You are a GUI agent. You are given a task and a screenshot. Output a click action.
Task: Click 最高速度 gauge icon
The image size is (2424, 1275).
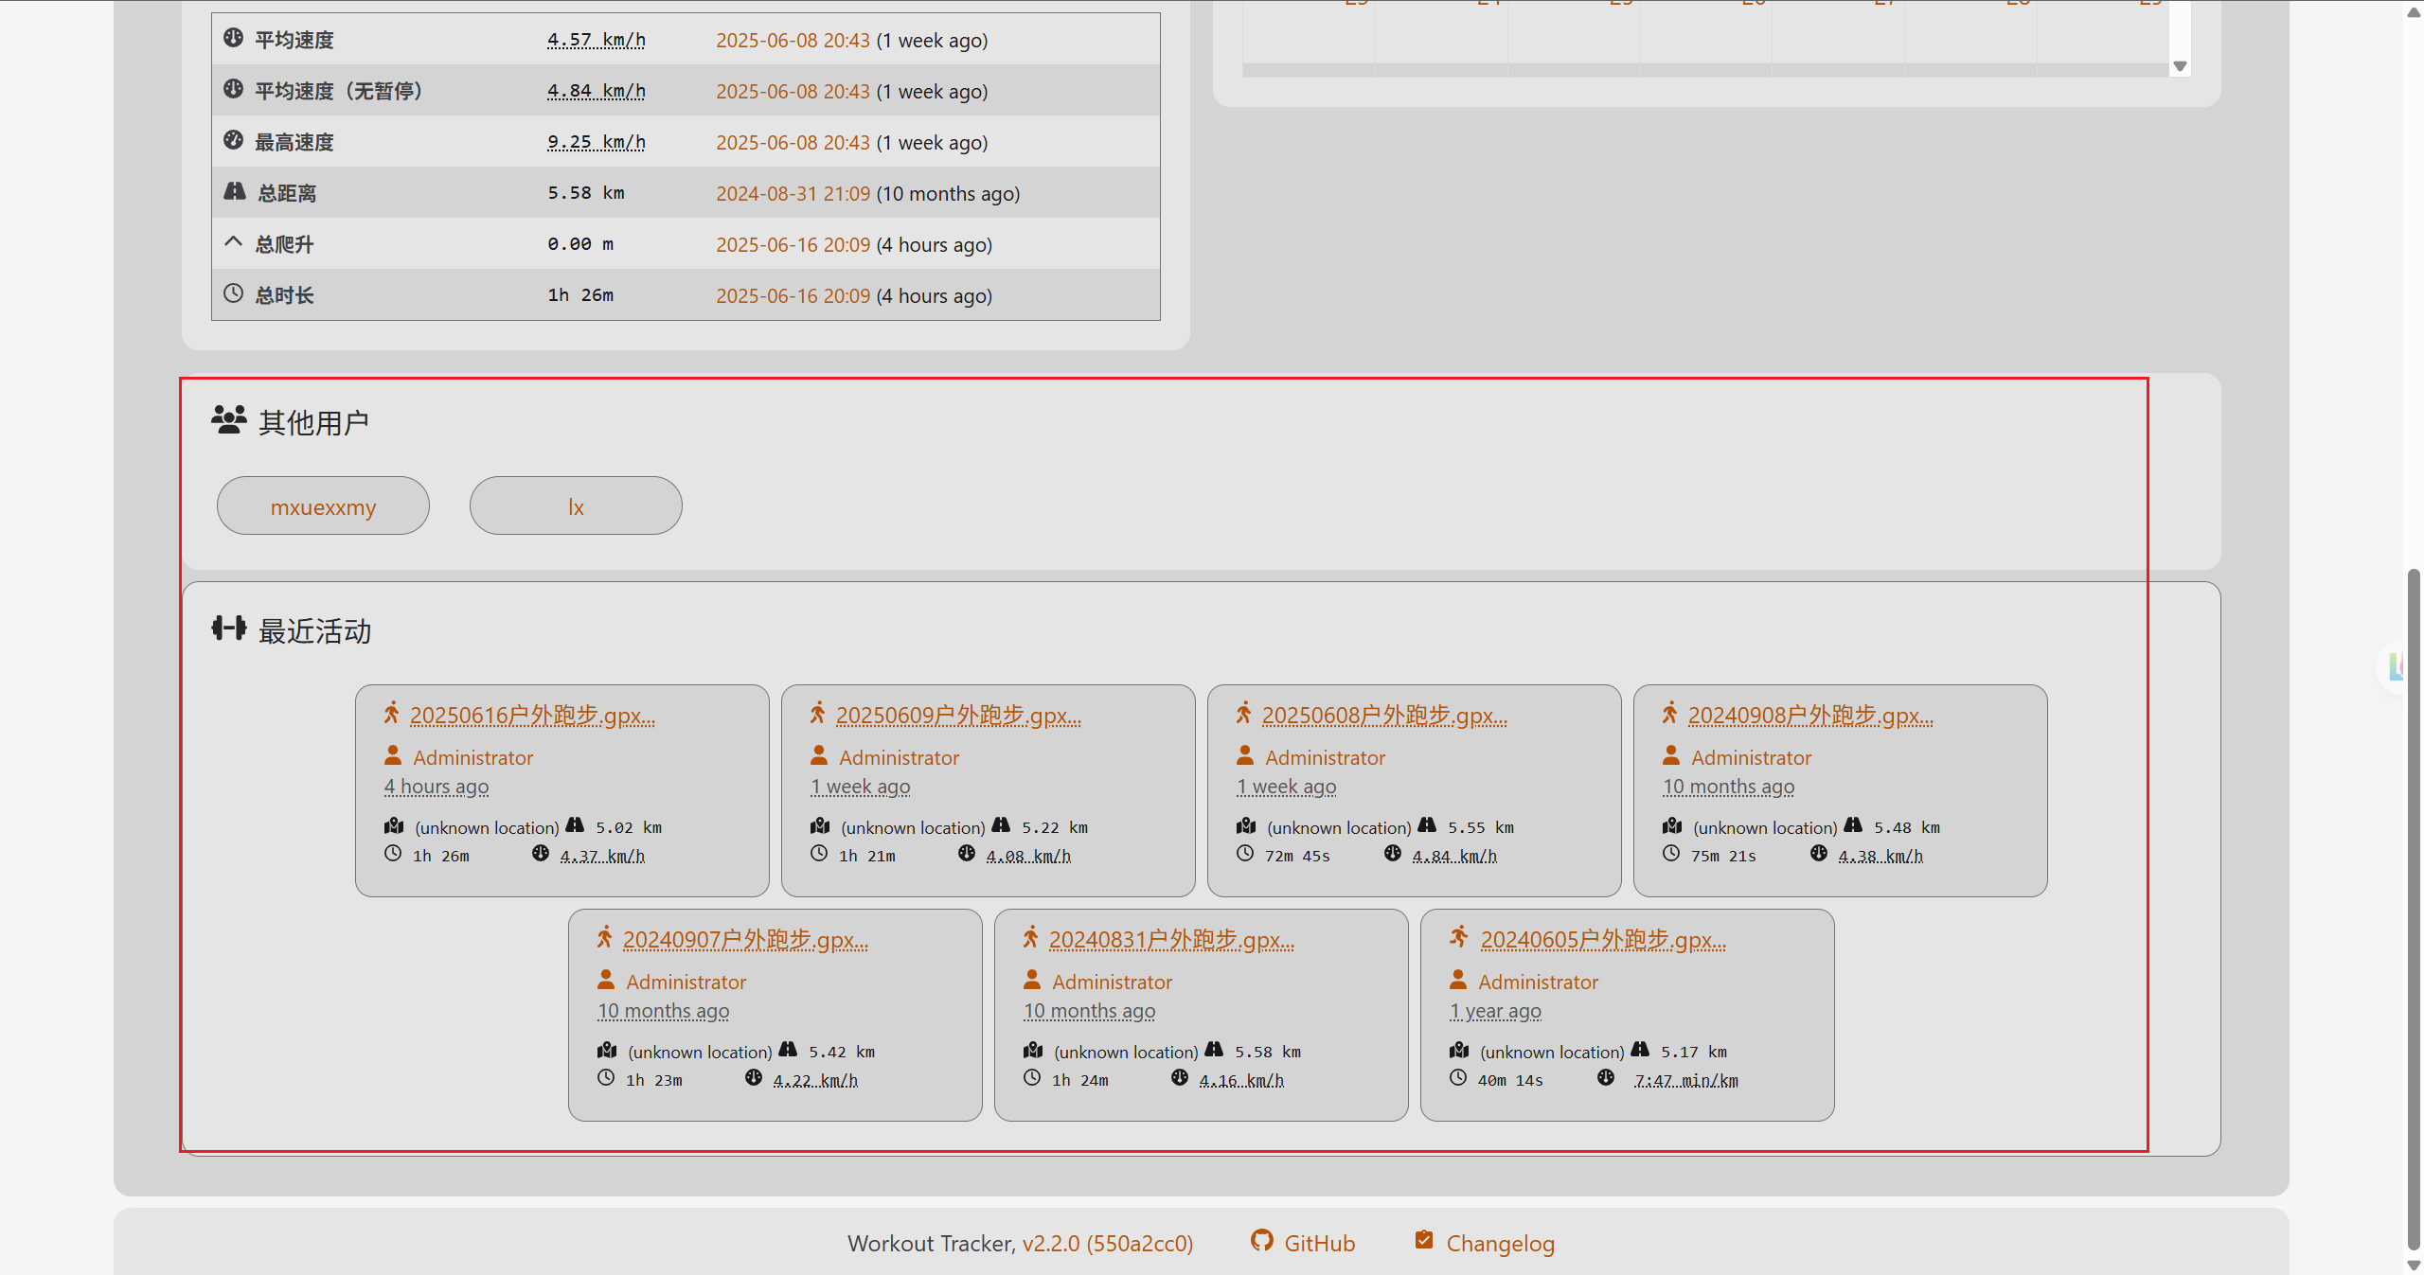pos(233,139)
